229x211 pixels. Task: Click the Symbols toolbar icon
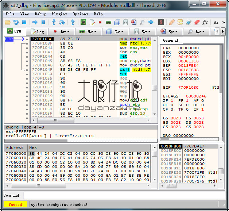click(x=133, y=22)
